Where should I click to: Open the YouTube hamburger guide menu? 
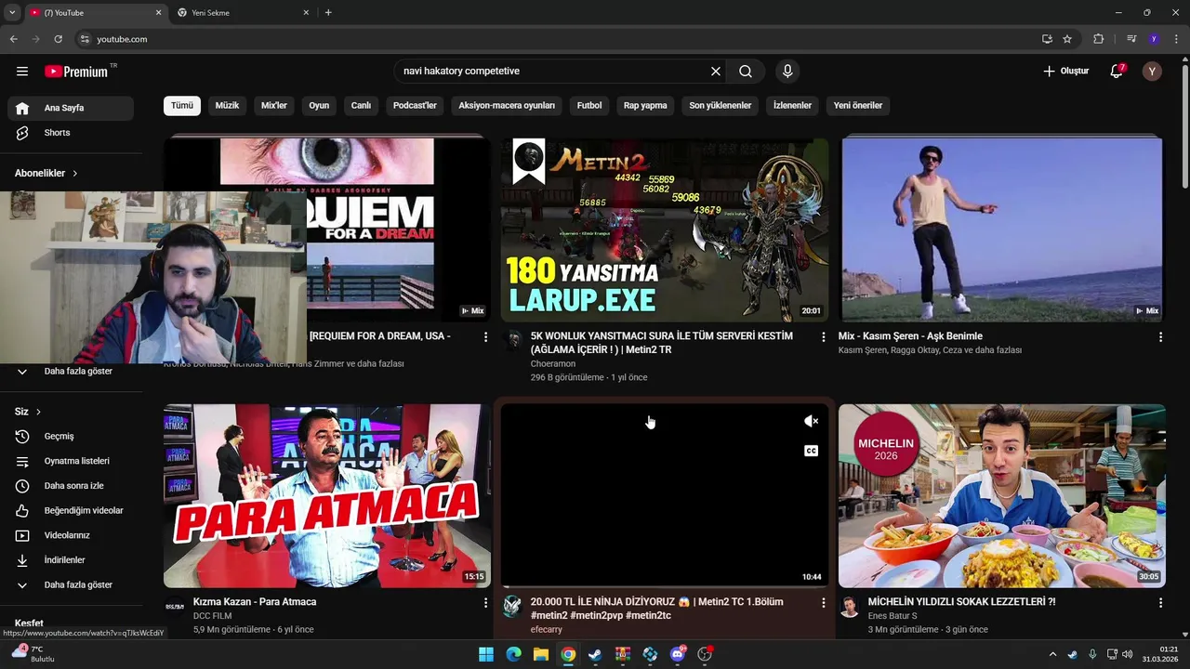(x=22, y=71)
